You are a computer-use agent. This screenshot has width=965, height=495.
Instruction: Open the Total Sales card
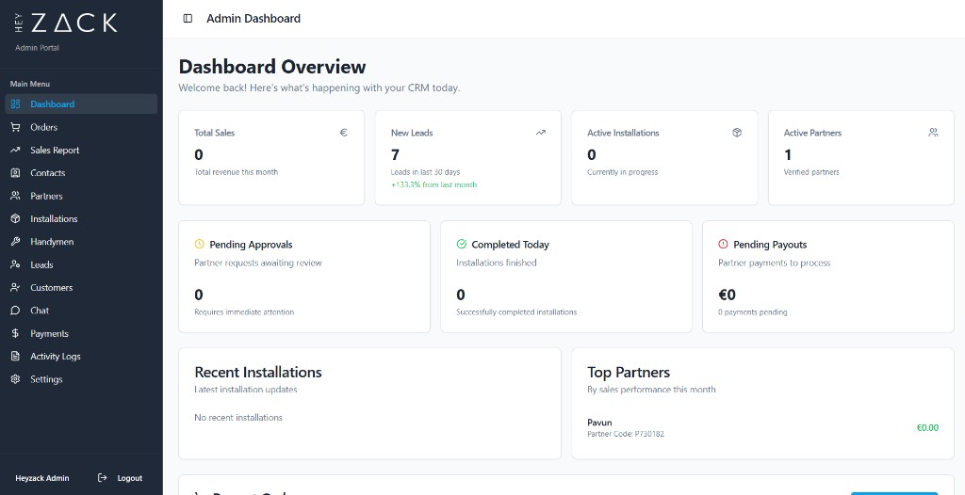[271, 157]
